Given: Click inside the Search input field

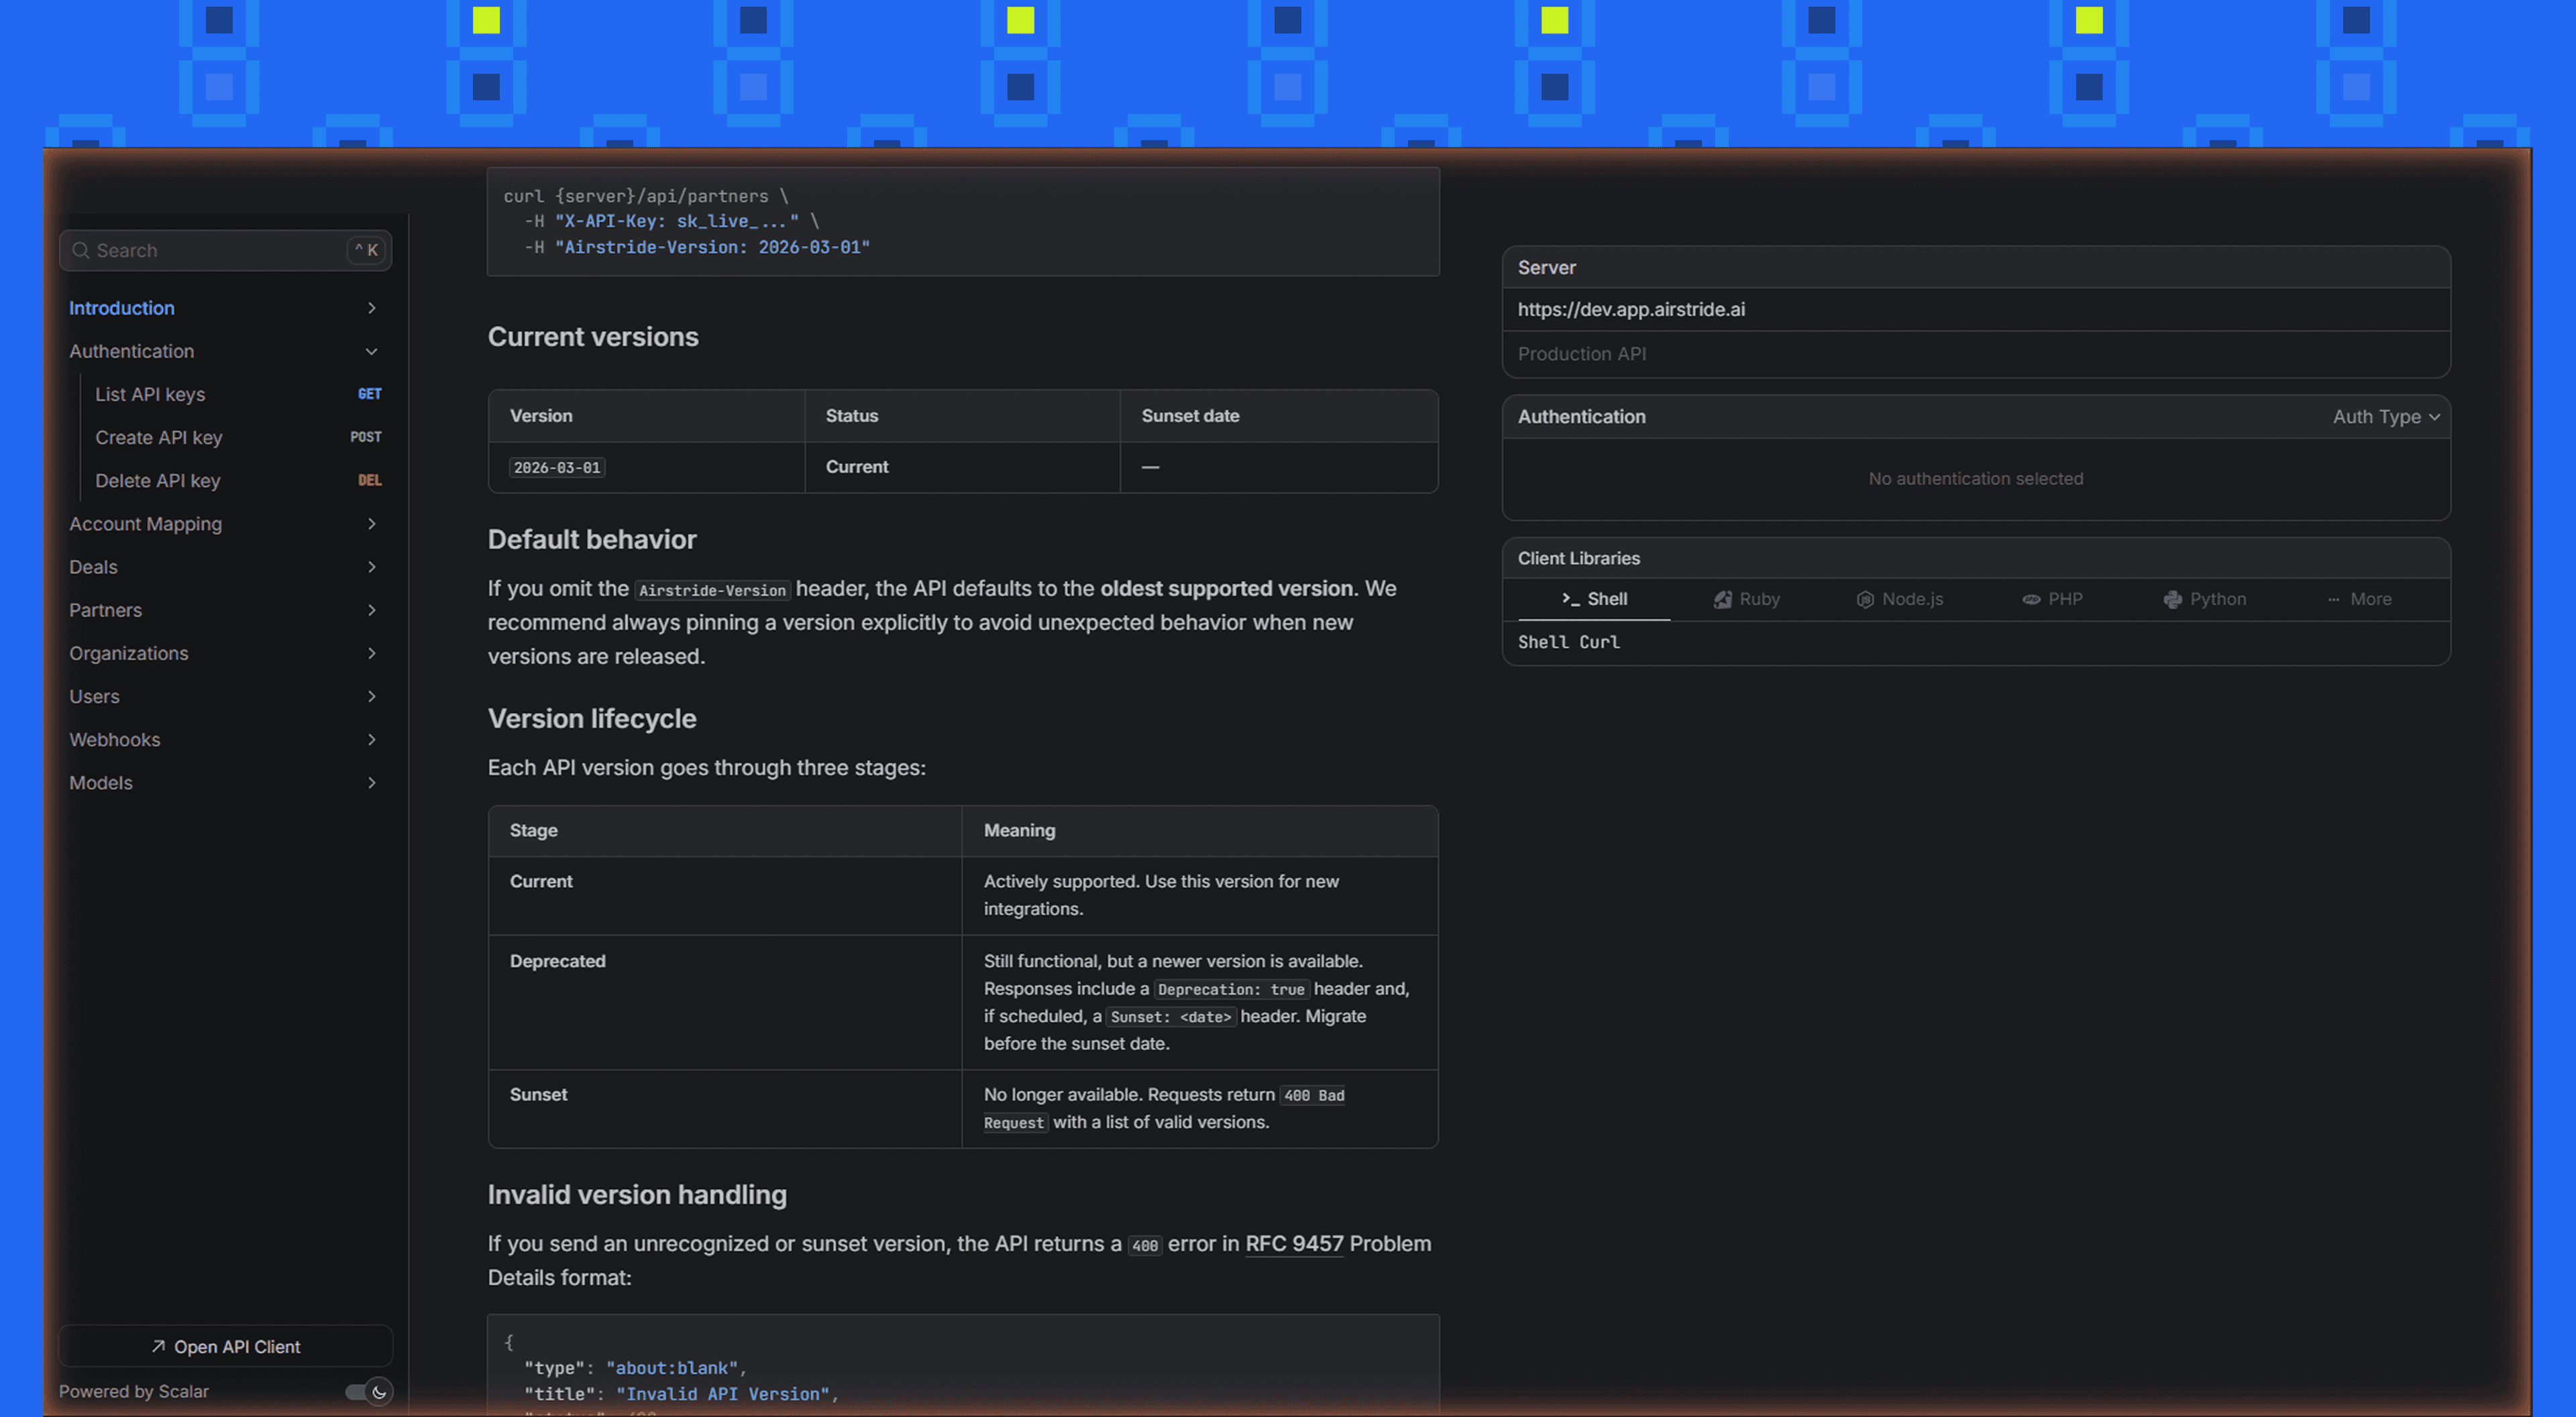Looking at the screenshot, I should [200, 250].
